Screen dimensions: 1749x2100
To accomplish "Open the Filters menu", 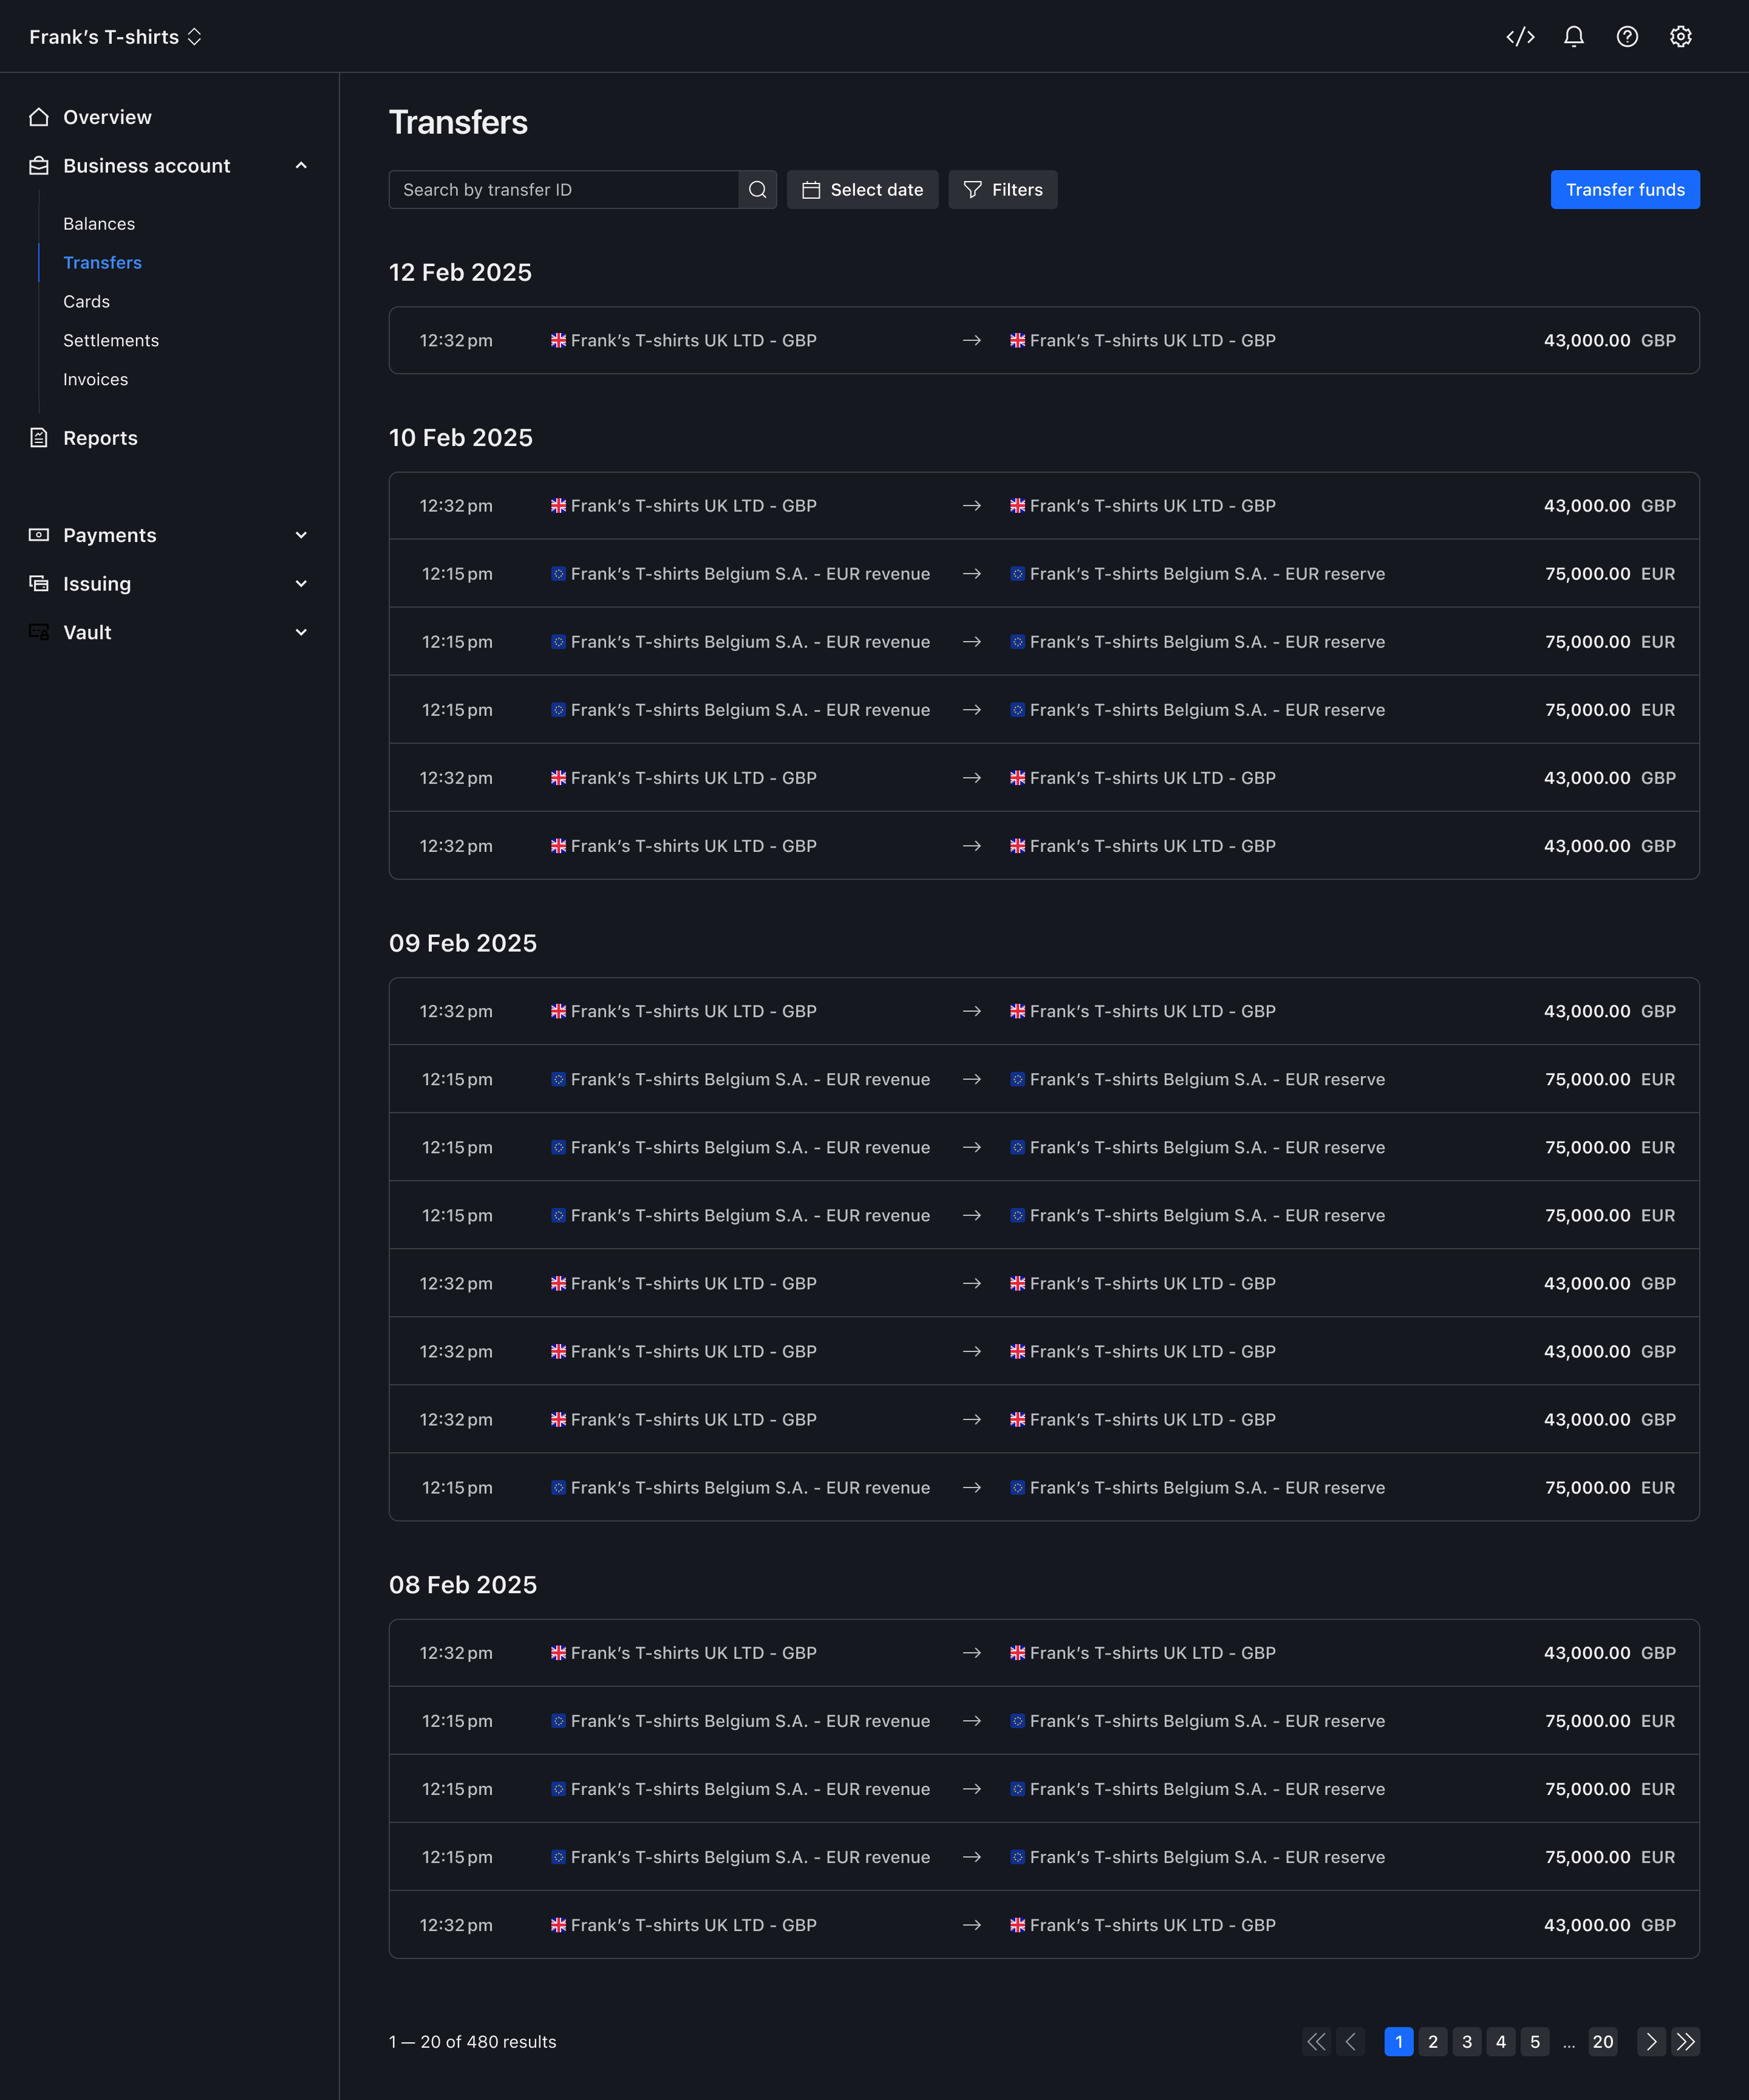I will pyautogui.click(x=1003, y=190).
